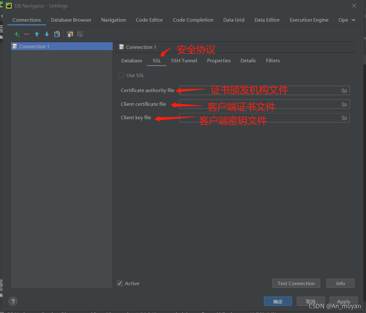Move connection up with arrow icon
Image resolution: width=366 pixels, height=313 pixels.
[37, 34]
